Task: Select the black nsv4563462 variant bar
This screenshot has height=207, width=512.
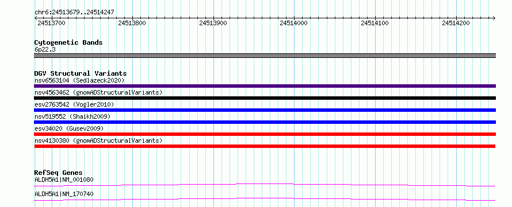Action: tap(265, 98)
